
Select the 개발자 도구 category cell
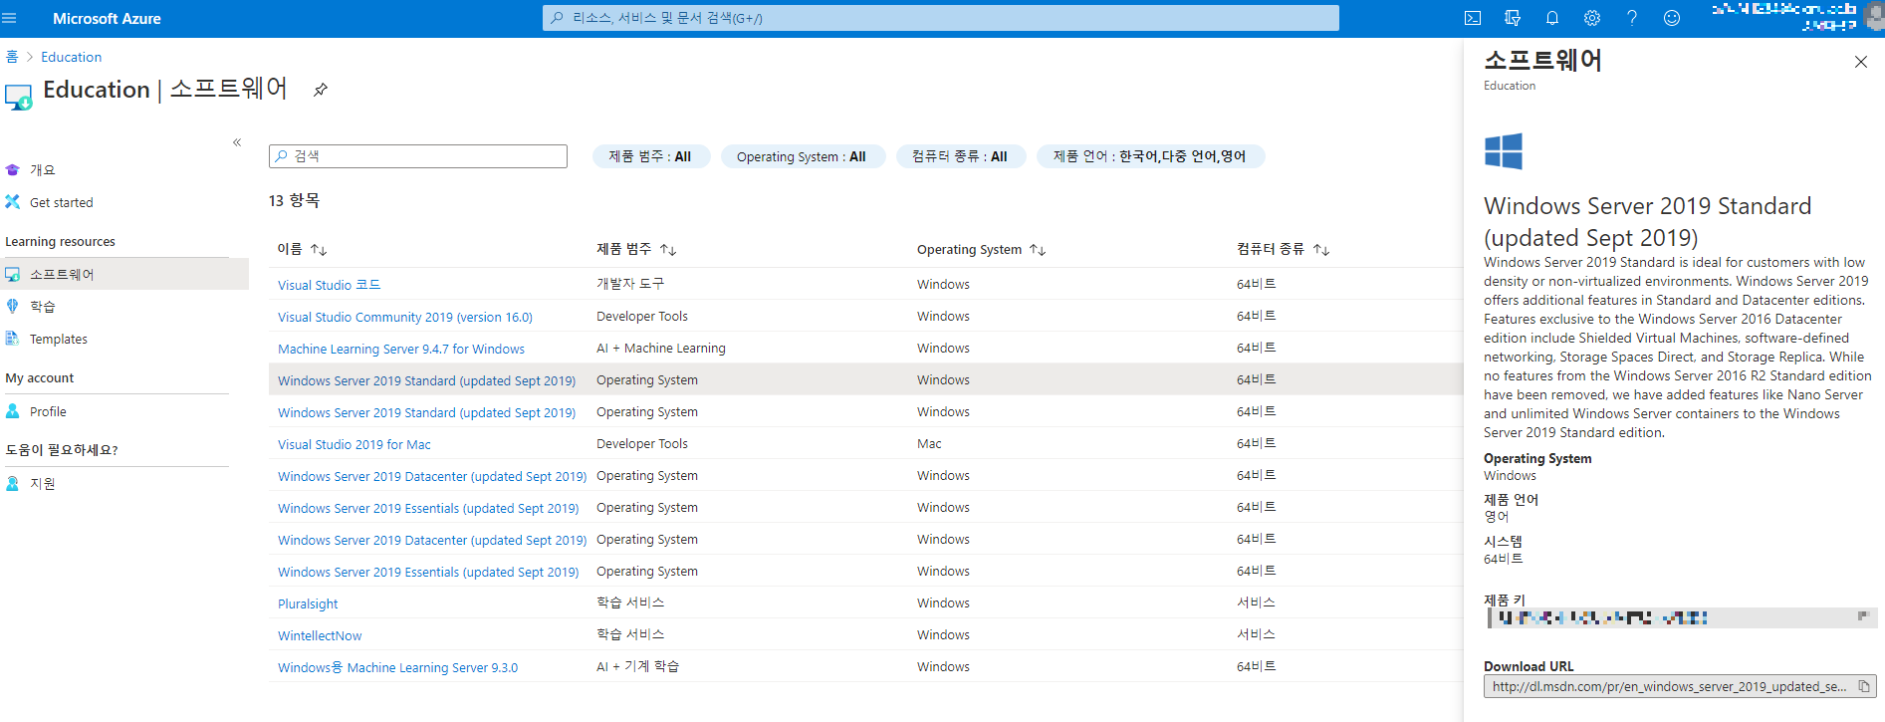630,284
